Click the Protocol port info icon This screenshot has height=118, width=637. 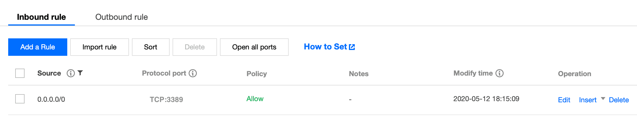pos(193,73)
